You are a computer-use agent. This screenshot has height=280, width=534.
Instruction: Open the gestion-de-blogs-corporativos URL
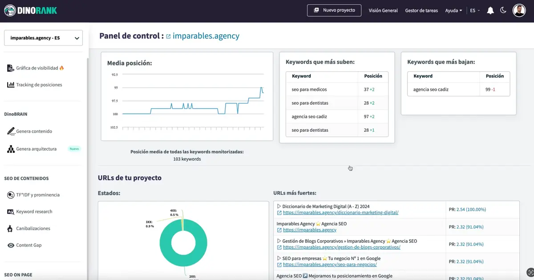[342, 247]
